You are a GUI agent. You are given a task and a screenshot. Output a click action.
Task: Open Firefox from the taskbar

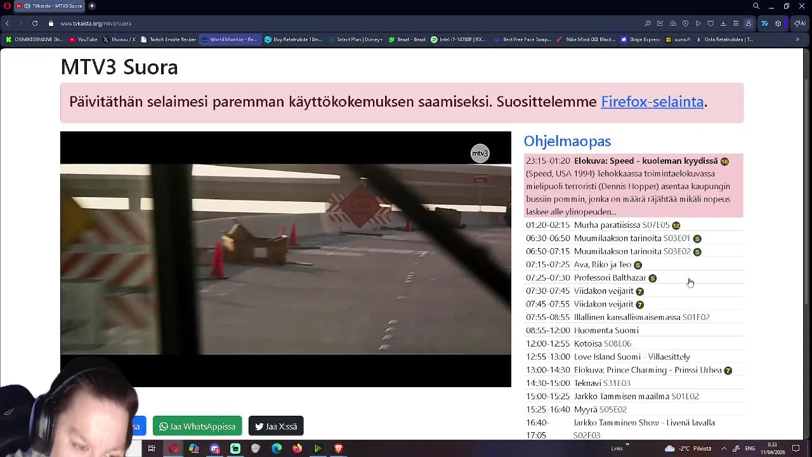pos(297,449)
